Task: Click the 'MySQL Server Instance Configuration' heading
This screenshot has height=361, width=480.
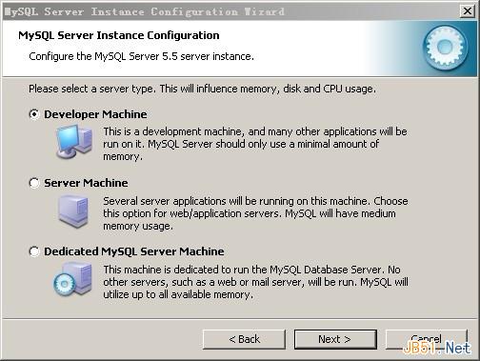Action: point(119,35)
